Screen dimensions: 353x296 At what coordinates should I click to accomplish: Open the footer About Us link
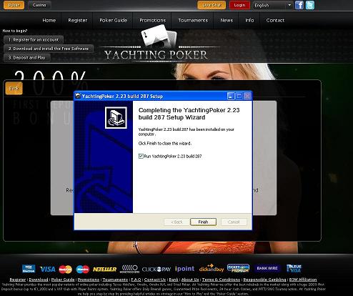[190, 280]
